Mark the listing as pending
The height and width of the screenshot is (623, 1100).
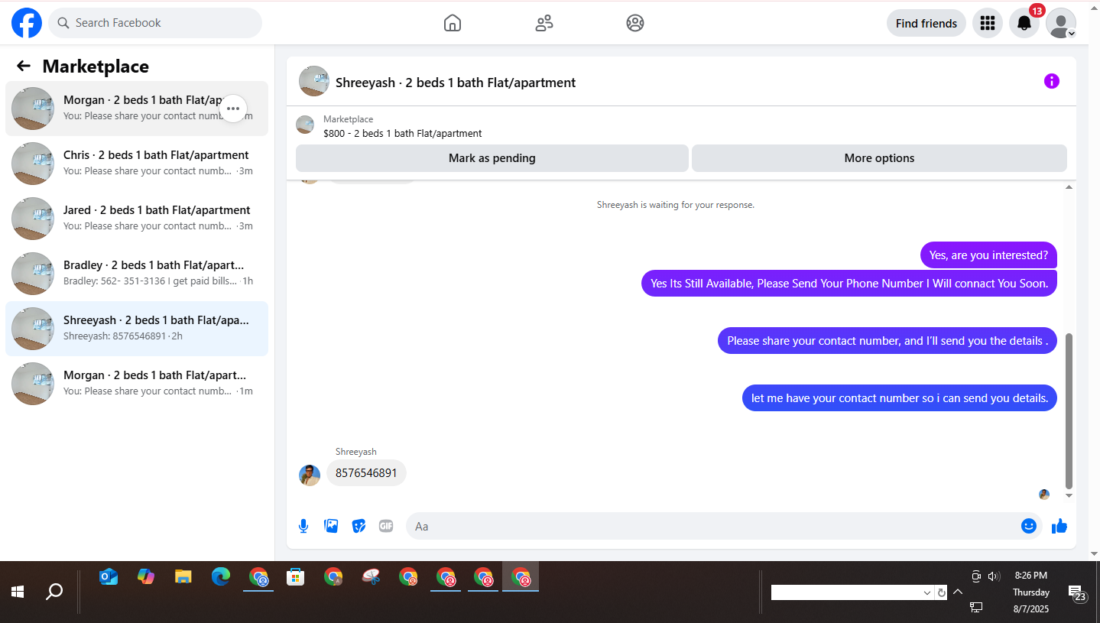pos(492,158)
